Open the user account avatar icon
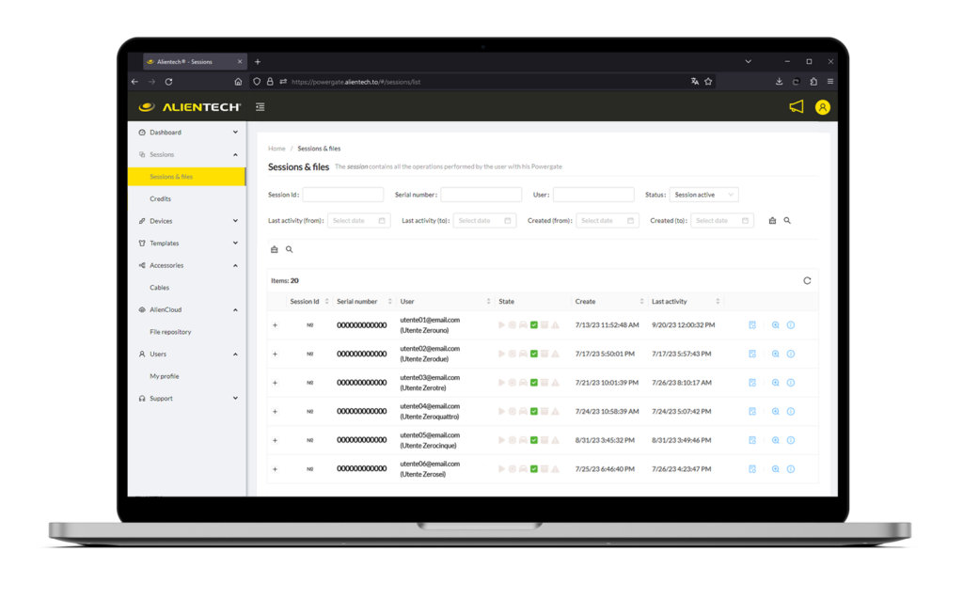This screenshot has width=963, height=599. [x=823, y=107]
